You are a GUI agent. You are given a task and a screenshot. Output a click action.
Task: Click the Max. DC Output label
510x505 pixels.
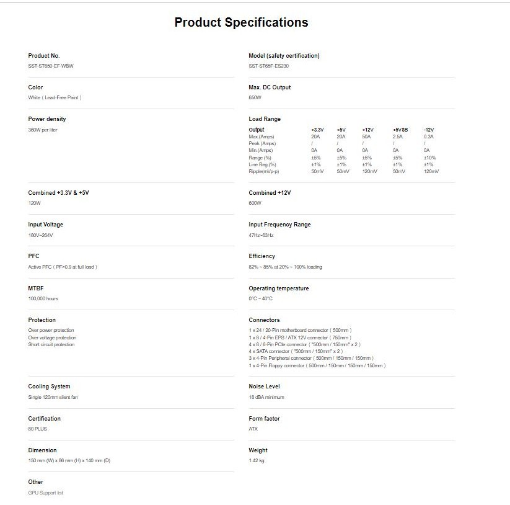click(x=270, y=87)
